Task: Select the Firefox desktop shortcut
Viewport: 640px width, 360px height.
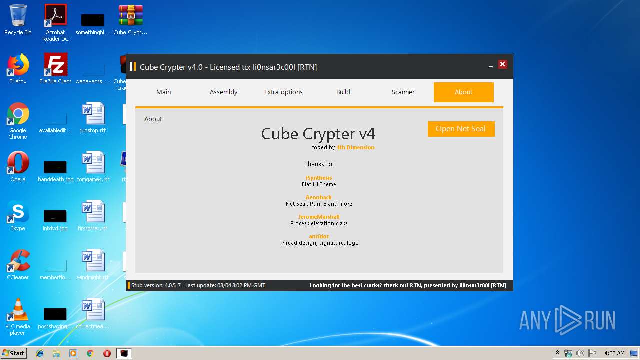Action: [x=18, y=69]
